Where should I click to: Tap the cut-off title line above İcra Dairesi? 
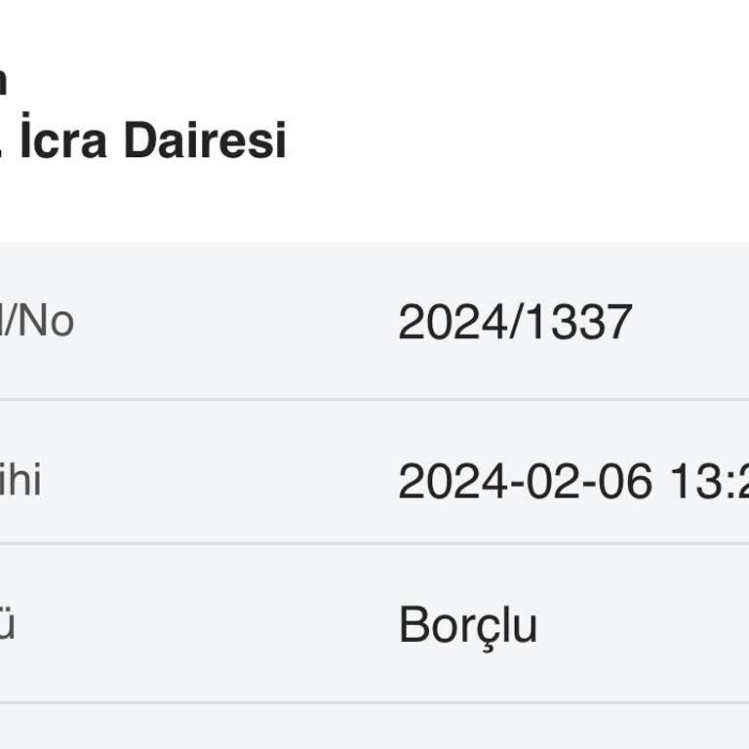click(x=3, y=82)
